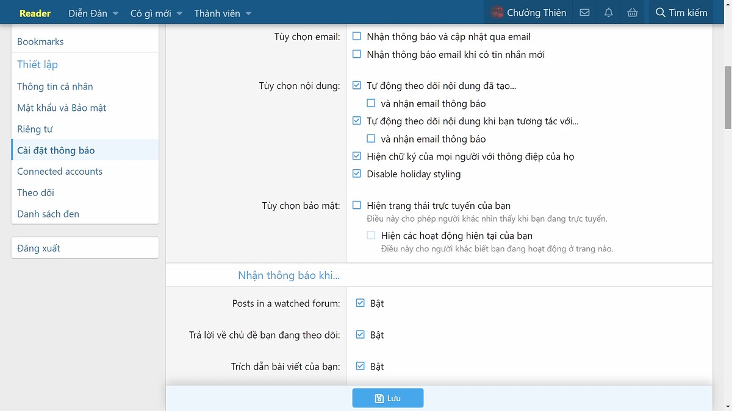Viewport: 732px width, 411px height.
Task: Uncheck Trích dẫn bài viết của bạn alert
Action: pos(361,367)
